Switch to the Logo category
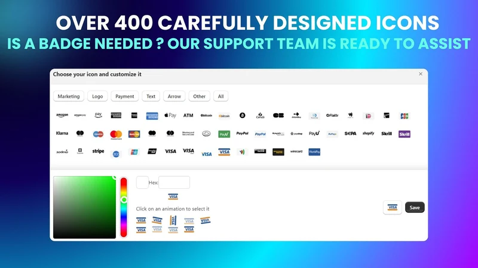478x268 pixels. (x=97, y=96)
